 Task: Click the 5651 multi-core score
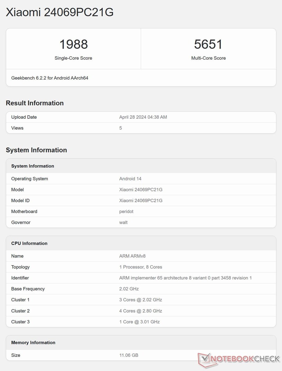point(208,44)
